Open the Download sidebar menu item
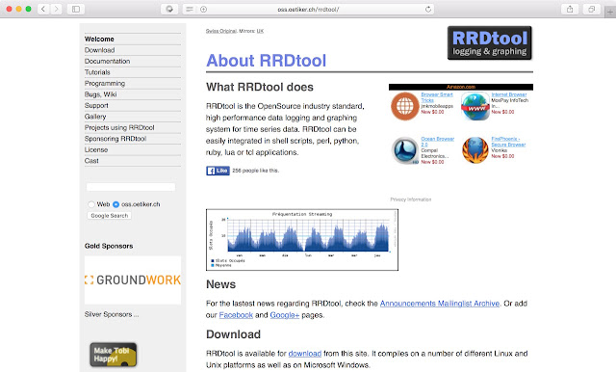The width and height of the screenshot is (616, 372). (99, 50)
